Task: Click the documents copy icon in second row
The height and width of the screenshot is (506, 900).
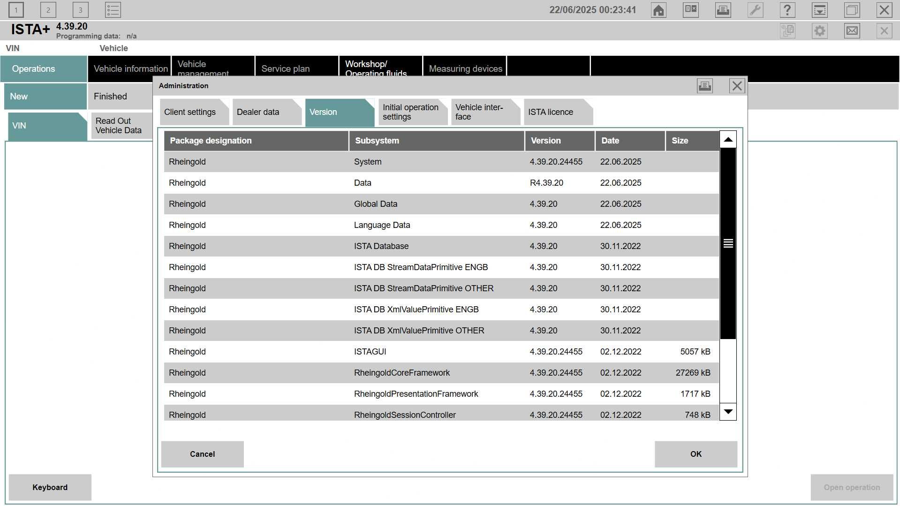Action: coord(787,31)
